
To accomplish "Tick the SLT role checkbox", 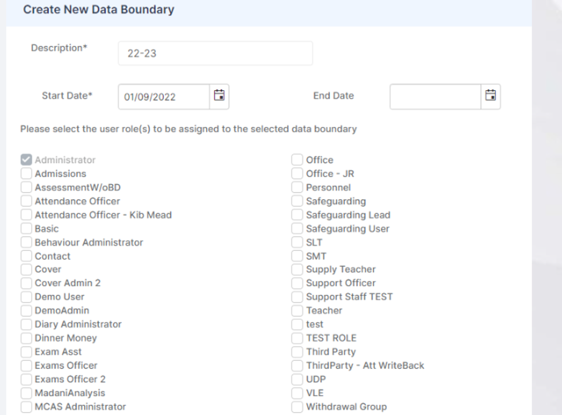I will coord(297,243).
